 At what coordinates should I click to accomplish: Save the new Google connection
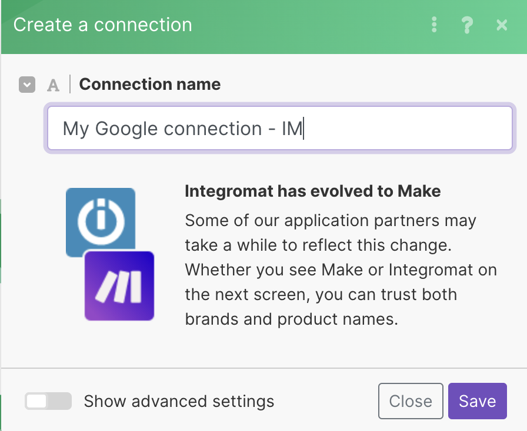pyautogui.click(x=477, y=401)
